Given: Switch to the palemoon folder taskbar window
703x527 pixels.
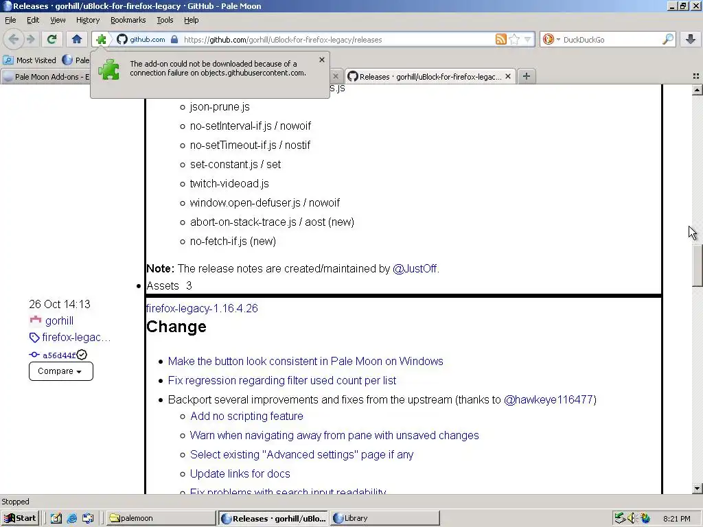Looking at the screenshot, I should [161, 519].
